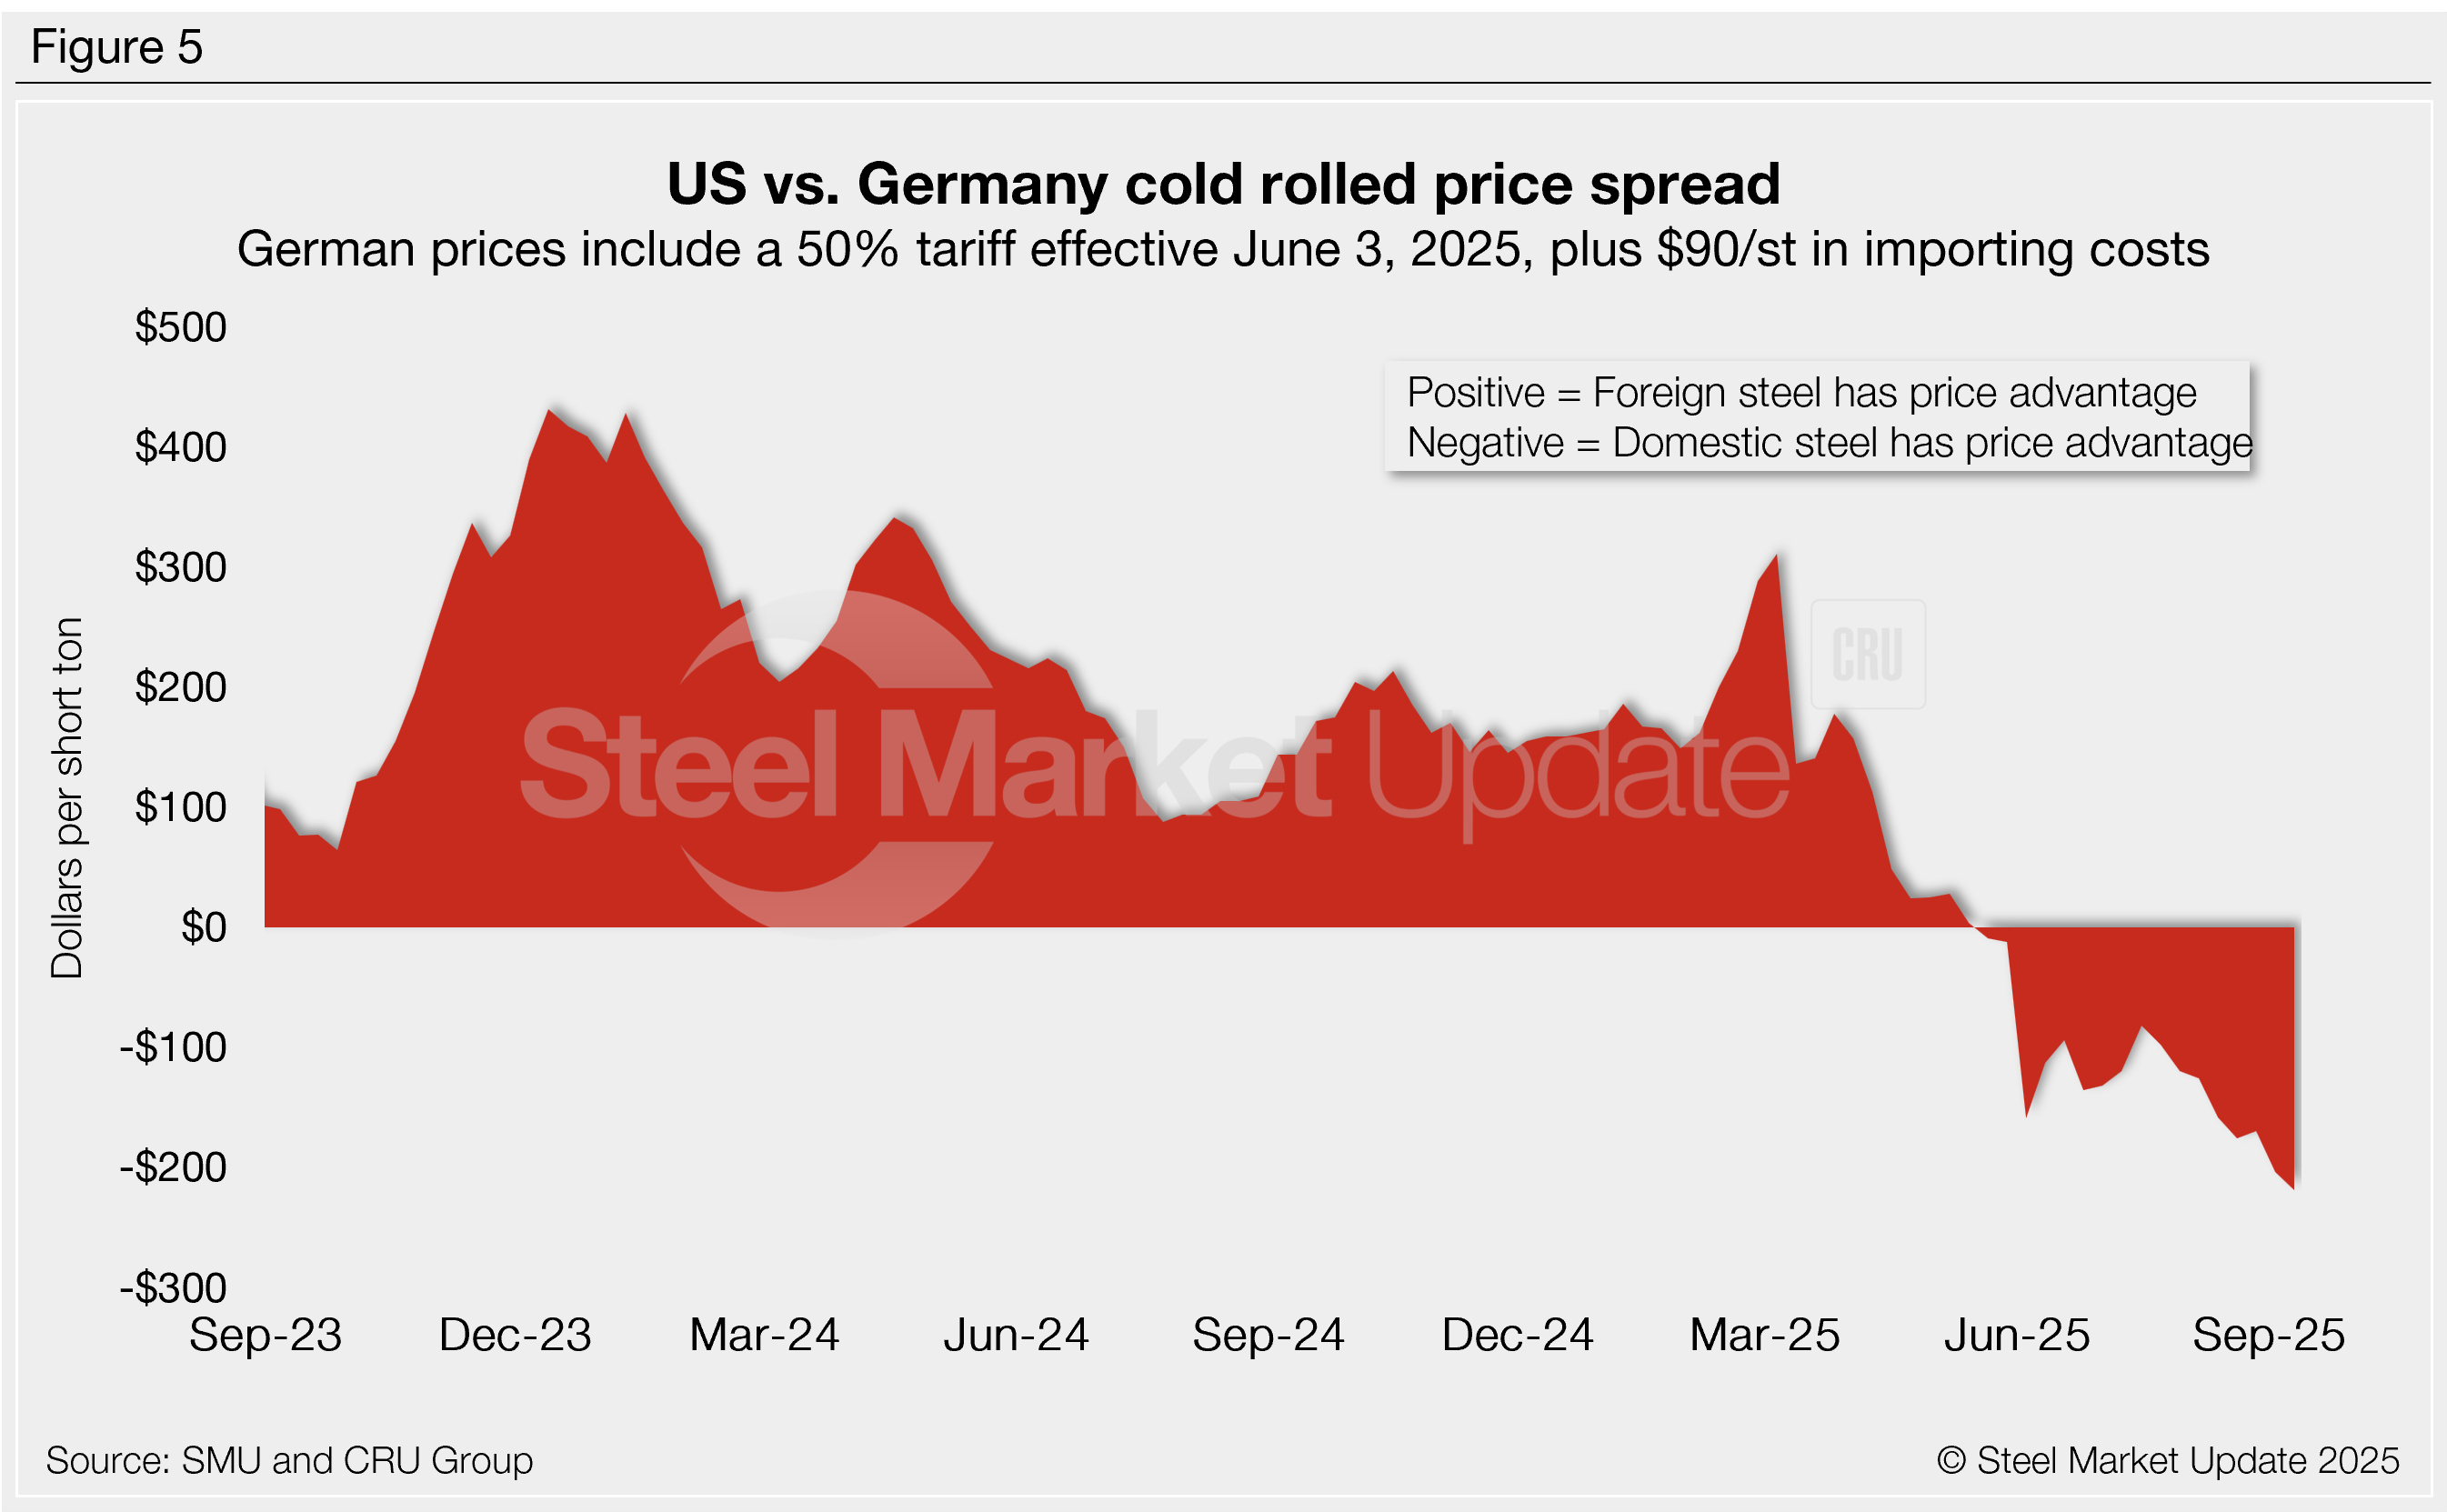Click the Sep-23 x-axis label

(265, 1335)
